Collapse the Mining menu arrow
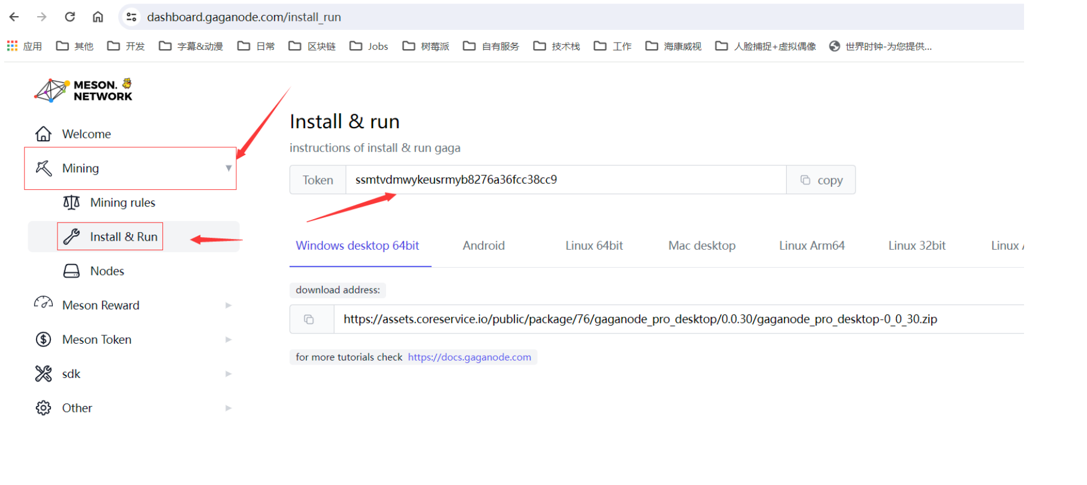1087x485 pixels. pyautogui.click(x=228, y=168)
